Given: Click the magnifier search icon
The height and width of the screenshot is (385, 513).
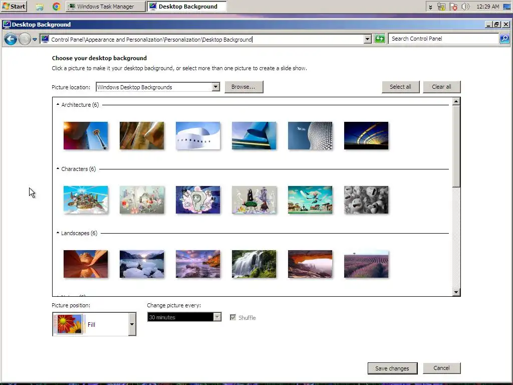Looking at the screenshot, I should coord(504,39).
